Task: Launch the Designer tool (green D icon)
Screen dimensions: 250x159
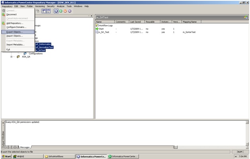Action: click(61, 11)
